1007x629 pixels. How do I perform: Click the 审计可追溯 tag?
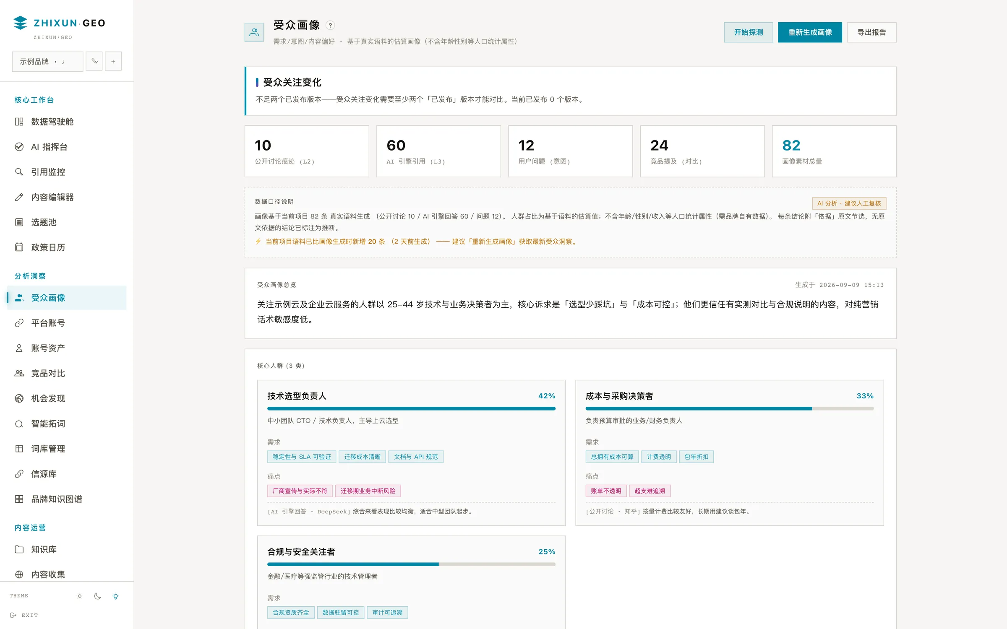tap(387, 613)
